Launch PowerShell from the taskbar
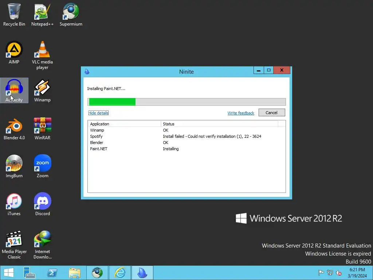The image size is (373, 280). coord(52,273)
